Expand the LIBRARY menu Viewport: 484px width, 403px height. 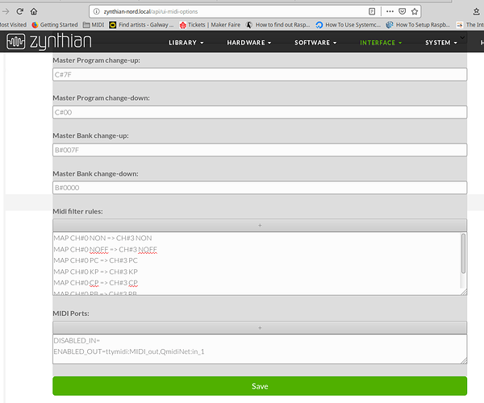pyautogui.click(x=186, y=43)
